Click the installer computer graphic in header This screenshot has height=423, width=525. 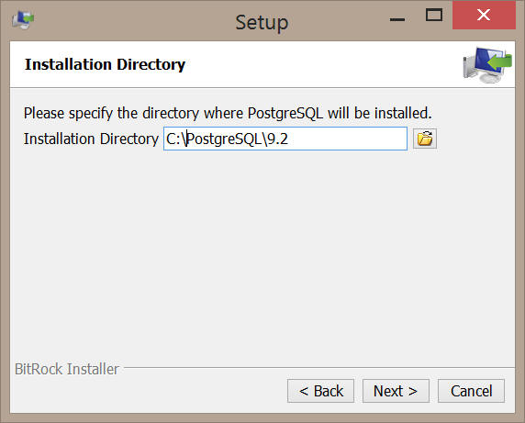point(487,65)
